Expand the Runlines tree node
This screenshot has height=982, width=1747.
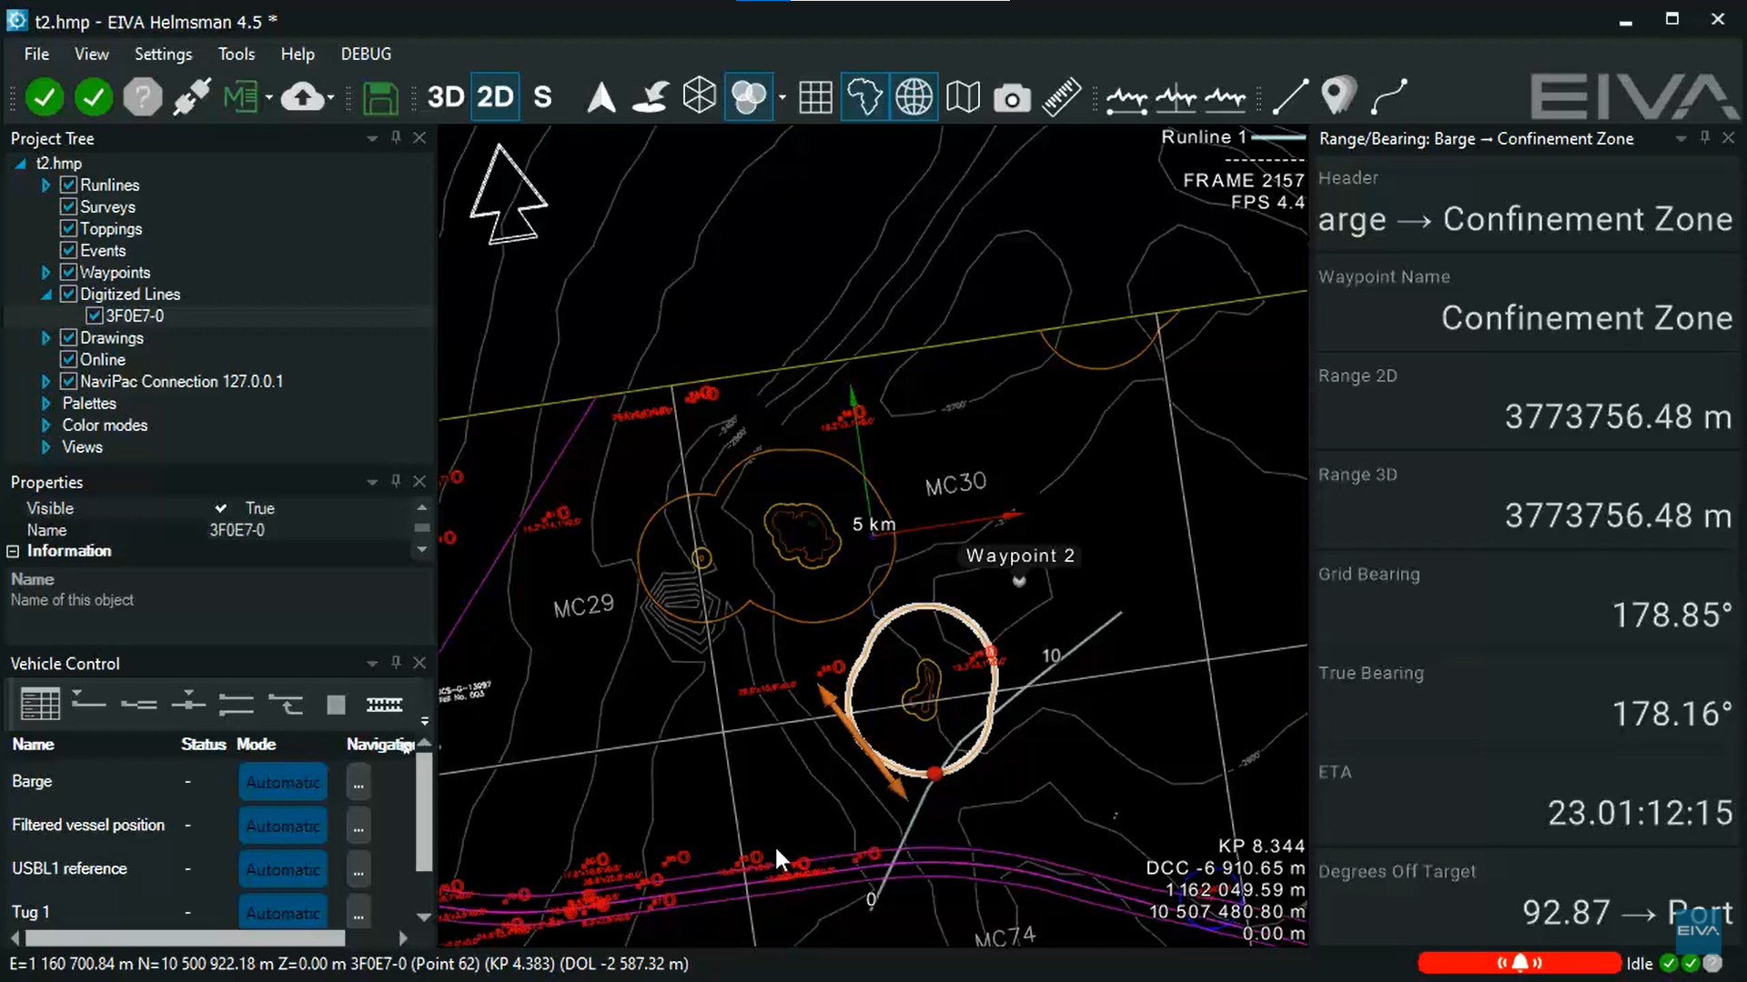45,185
